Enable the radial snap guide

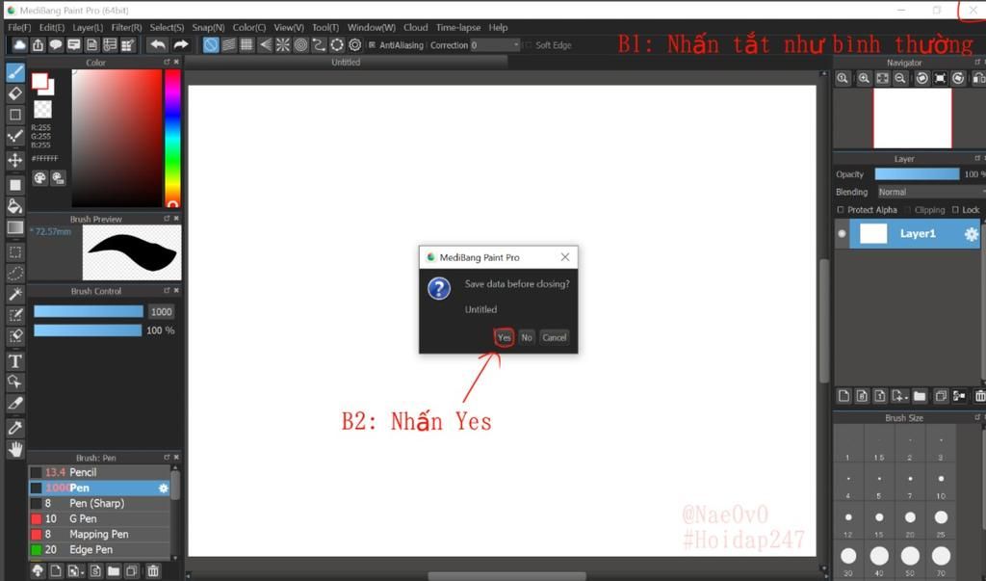click(x=283, y=44)
